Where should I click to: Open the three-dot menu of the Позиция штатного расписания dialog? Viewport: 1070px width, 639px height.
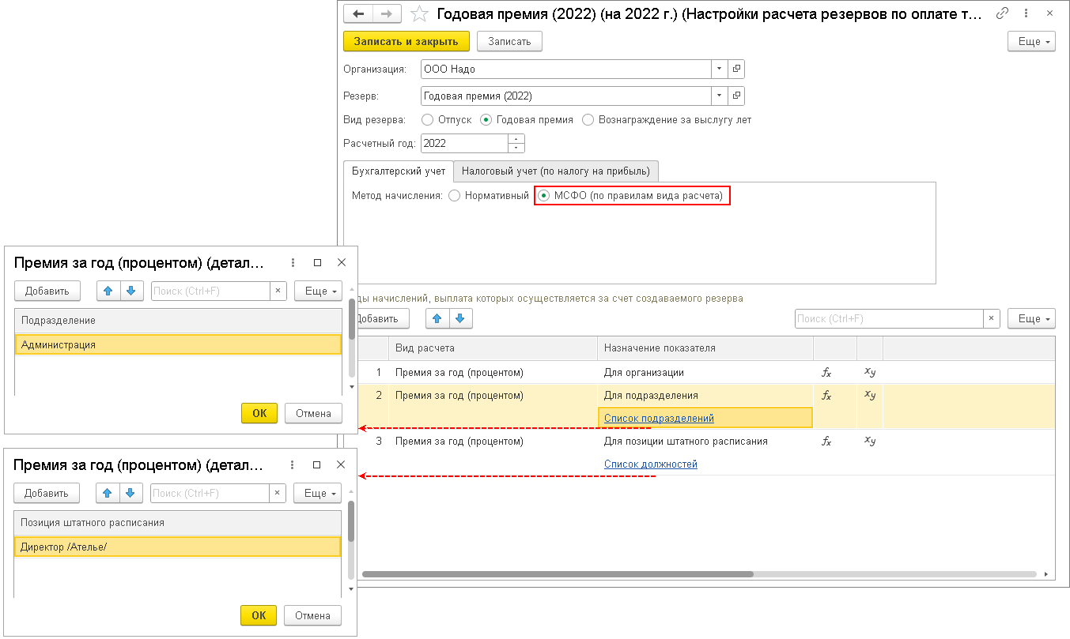[x=292, y=465]
